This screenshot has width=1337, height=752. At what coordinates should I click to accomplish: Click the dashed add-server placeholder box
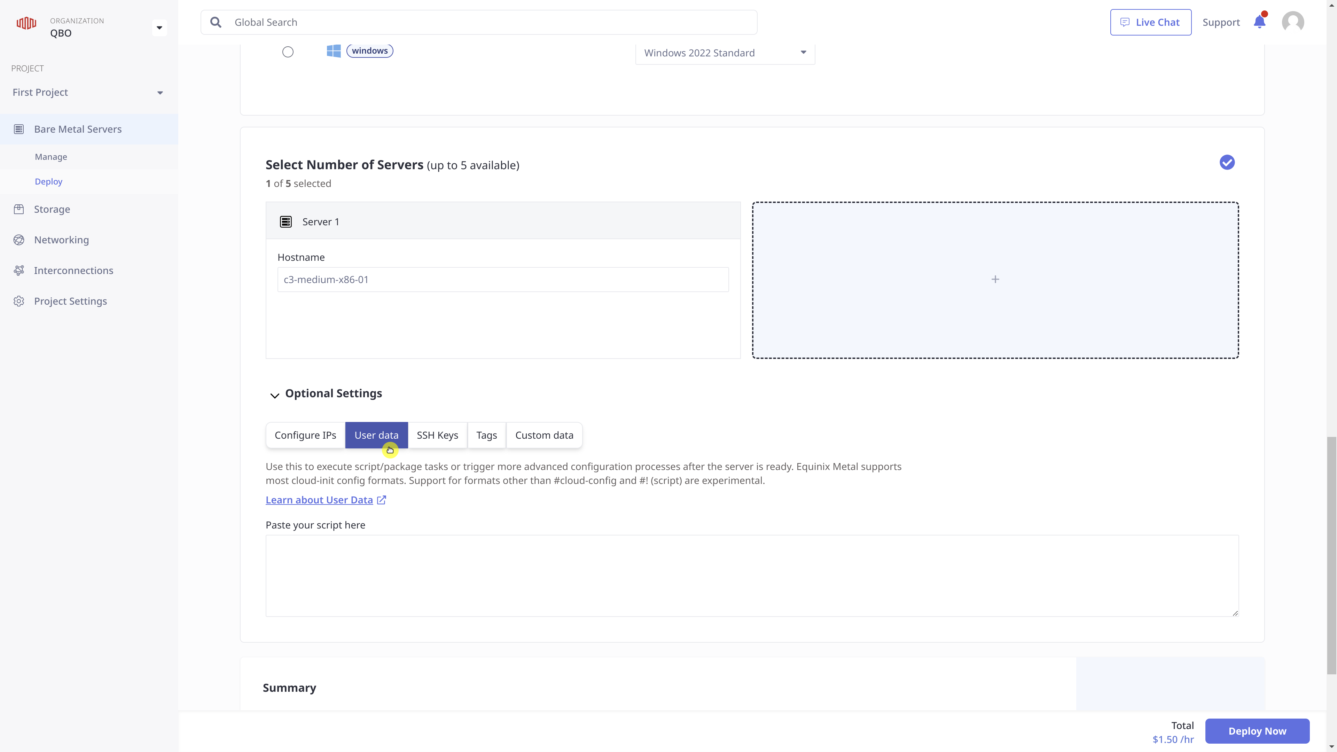point(995,280)
